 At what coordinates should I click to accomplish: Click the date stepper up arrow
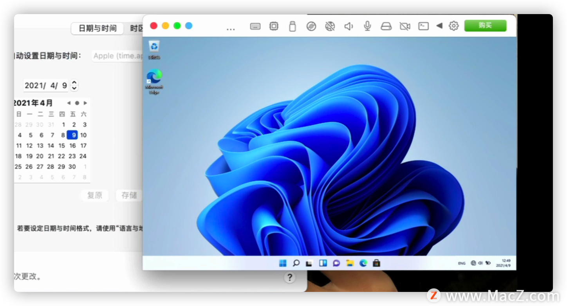click(x=74, y=82)
